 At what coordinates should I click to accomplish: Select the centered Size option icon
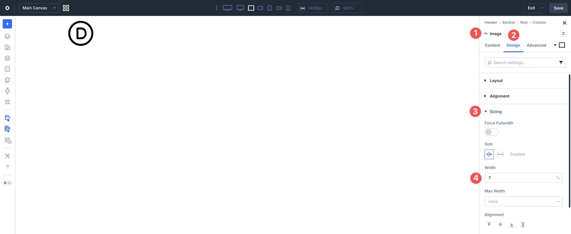coord(489,154)
